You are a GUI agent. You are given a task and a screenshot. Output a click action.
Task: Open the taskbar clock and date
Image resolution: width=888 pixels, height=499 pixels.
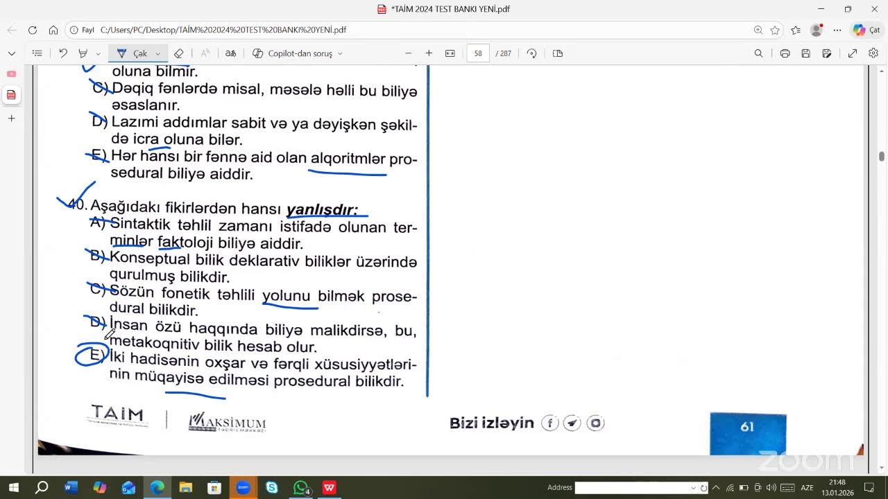click(x=837, y=487)
